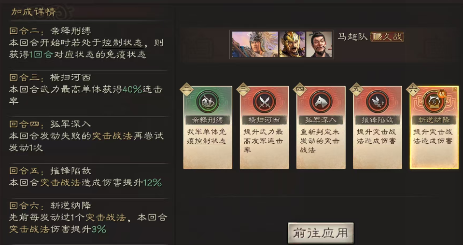Click the 横扫河西 card name label
Viewport: 463px width, 245px height.
click(x=264, y=120)
